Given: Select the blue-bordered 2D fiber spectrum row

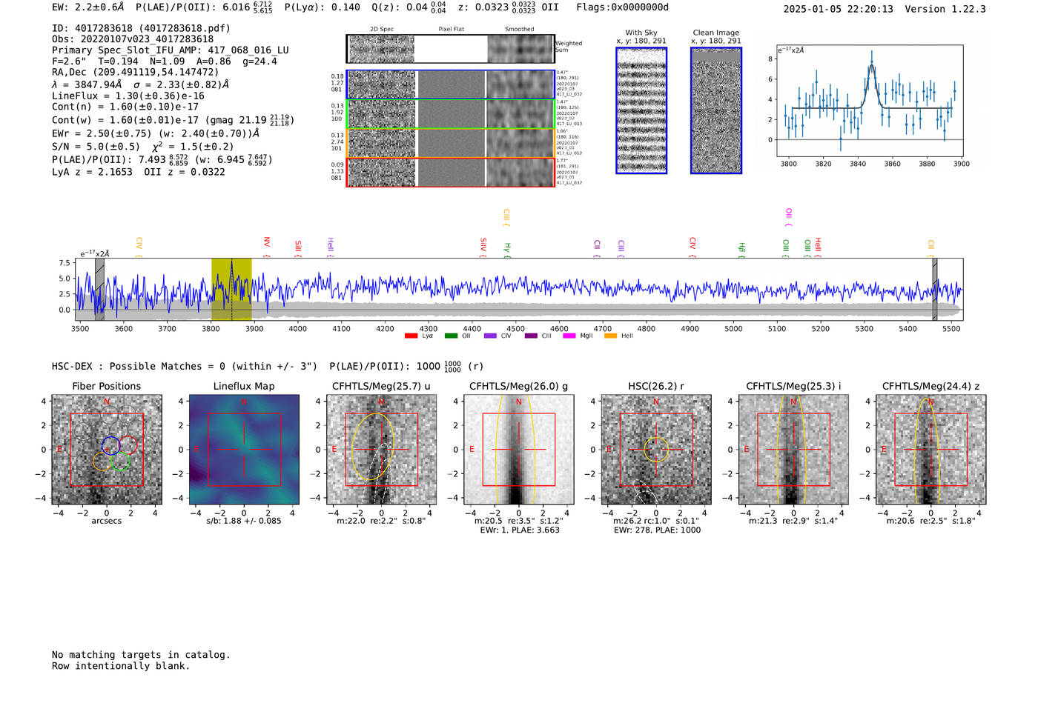Looking at the screenshot, I should pos(451,84).
